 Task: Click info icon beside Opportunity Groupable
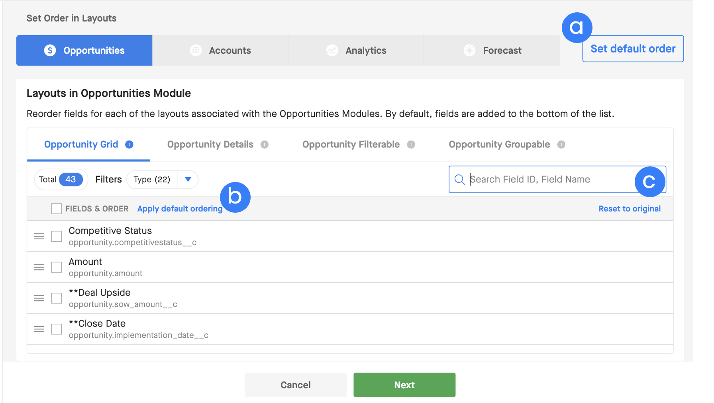pos(561,145)
